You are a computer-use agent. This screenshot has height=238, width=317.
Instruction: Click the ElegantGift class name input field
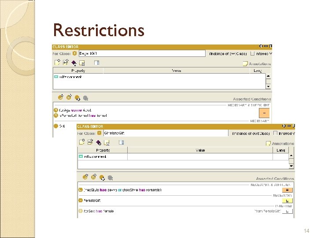coord(142,53)
